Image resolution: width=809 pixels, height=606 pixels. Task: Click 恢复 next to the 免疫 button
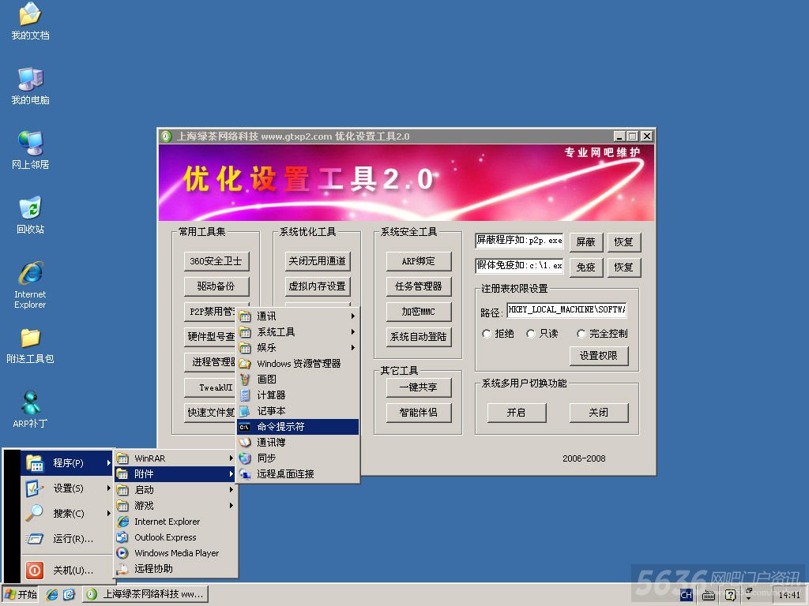click(x=624, y=267)
